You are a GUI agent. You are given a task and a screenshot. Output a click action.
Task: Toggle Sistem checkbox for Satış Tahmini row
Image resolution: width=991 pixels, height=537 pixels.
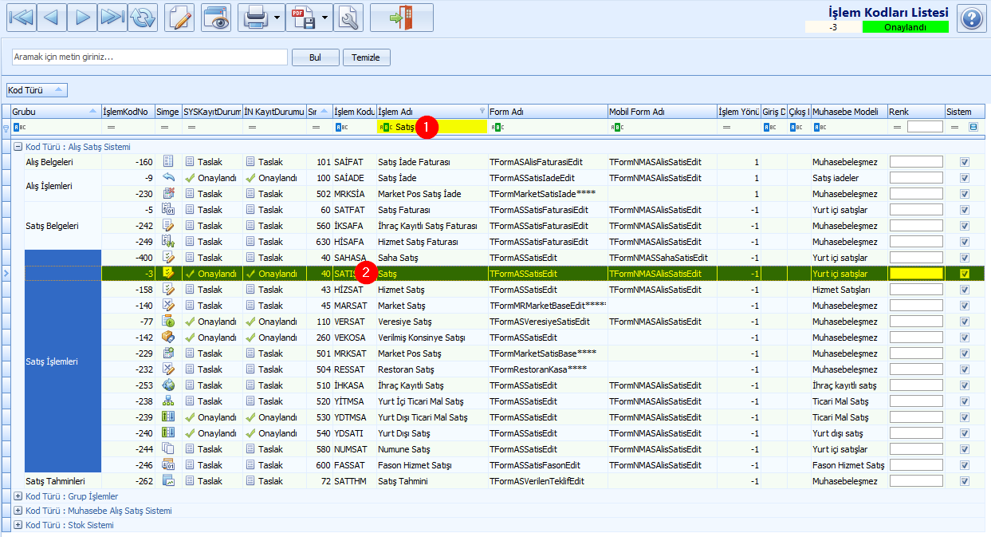click(x=965, y=481)
